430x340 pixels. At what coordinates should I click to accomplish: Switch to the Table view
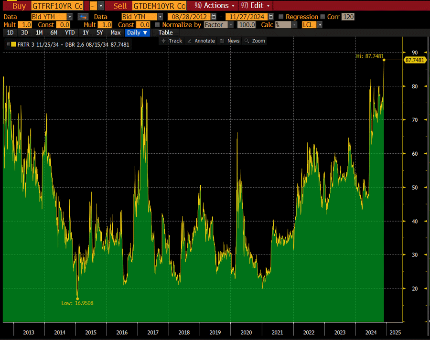165,32
